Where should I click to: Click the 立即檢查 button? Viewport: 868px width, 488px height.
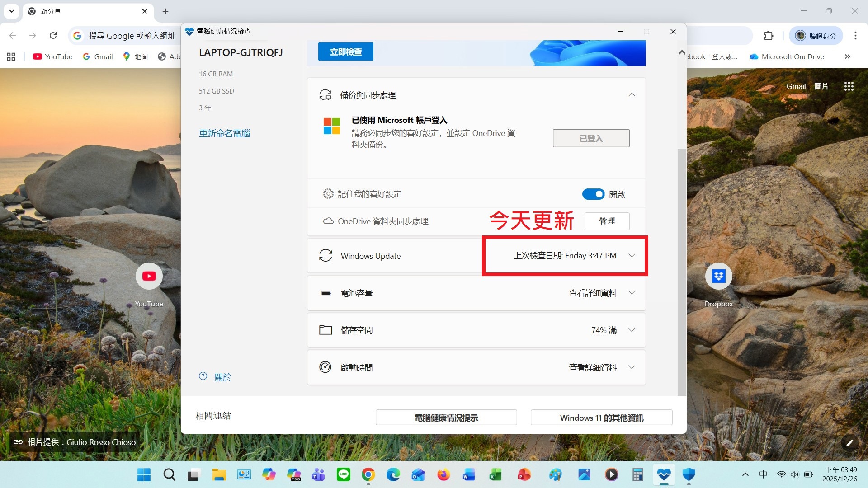tap(345, 51)
